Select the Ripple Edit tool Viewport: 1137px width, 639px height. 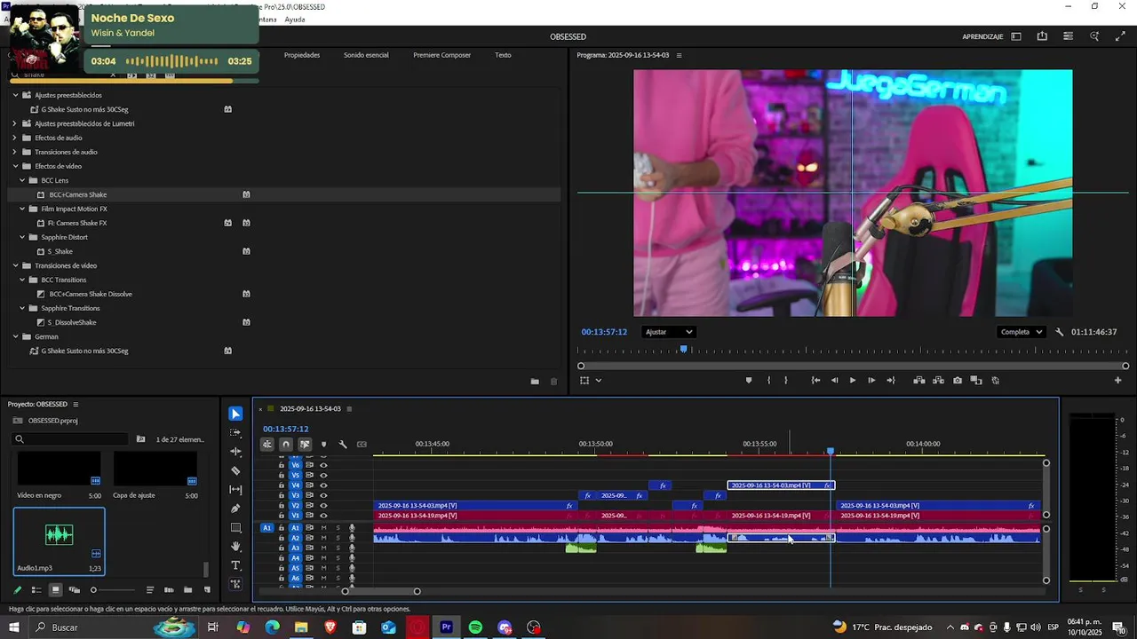click(235, 452)
